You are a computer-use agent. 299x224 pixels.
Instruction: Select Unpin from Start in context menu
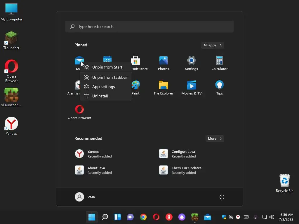(x=106, y=67)
